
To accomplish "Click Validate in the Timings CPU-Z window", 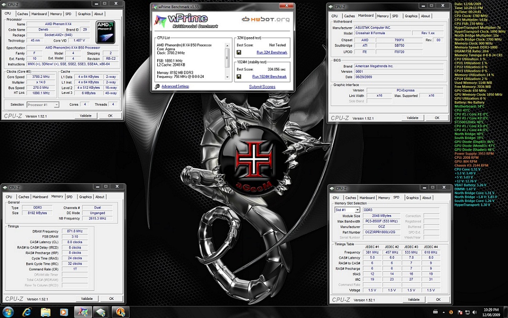I will (87, 298).
